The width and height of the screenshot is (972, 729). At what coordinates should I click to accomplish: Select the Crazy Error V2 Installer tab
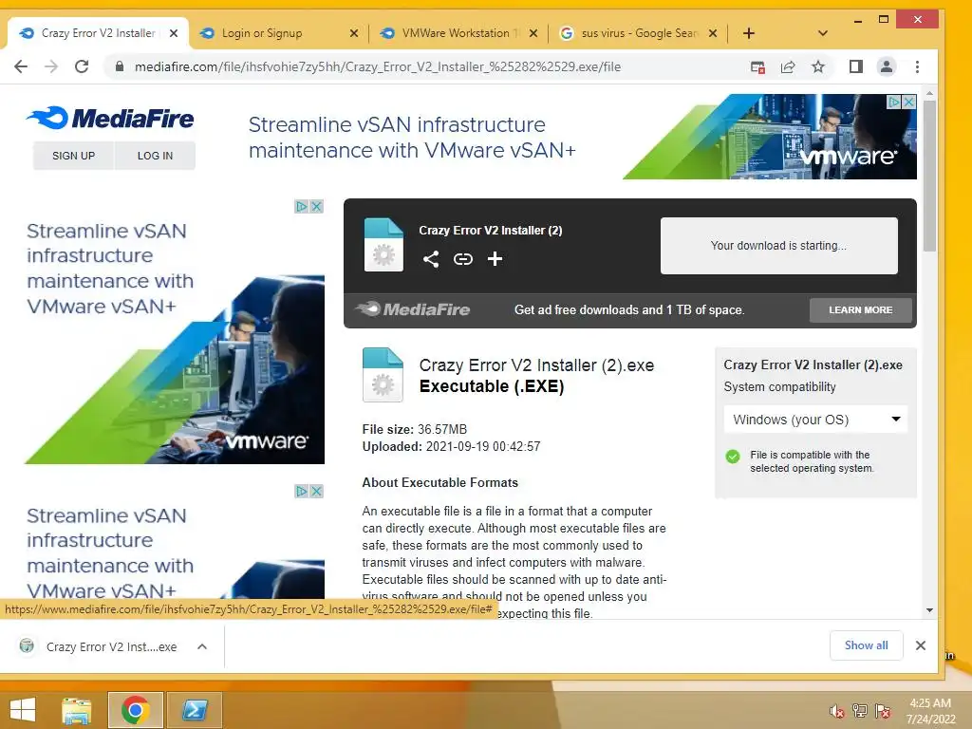(98, 33)
